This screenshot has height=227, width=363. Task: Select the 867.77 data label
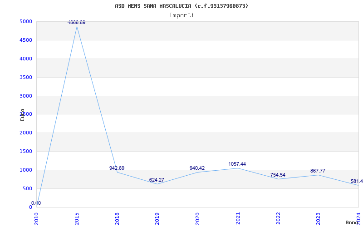coord(318,171)
